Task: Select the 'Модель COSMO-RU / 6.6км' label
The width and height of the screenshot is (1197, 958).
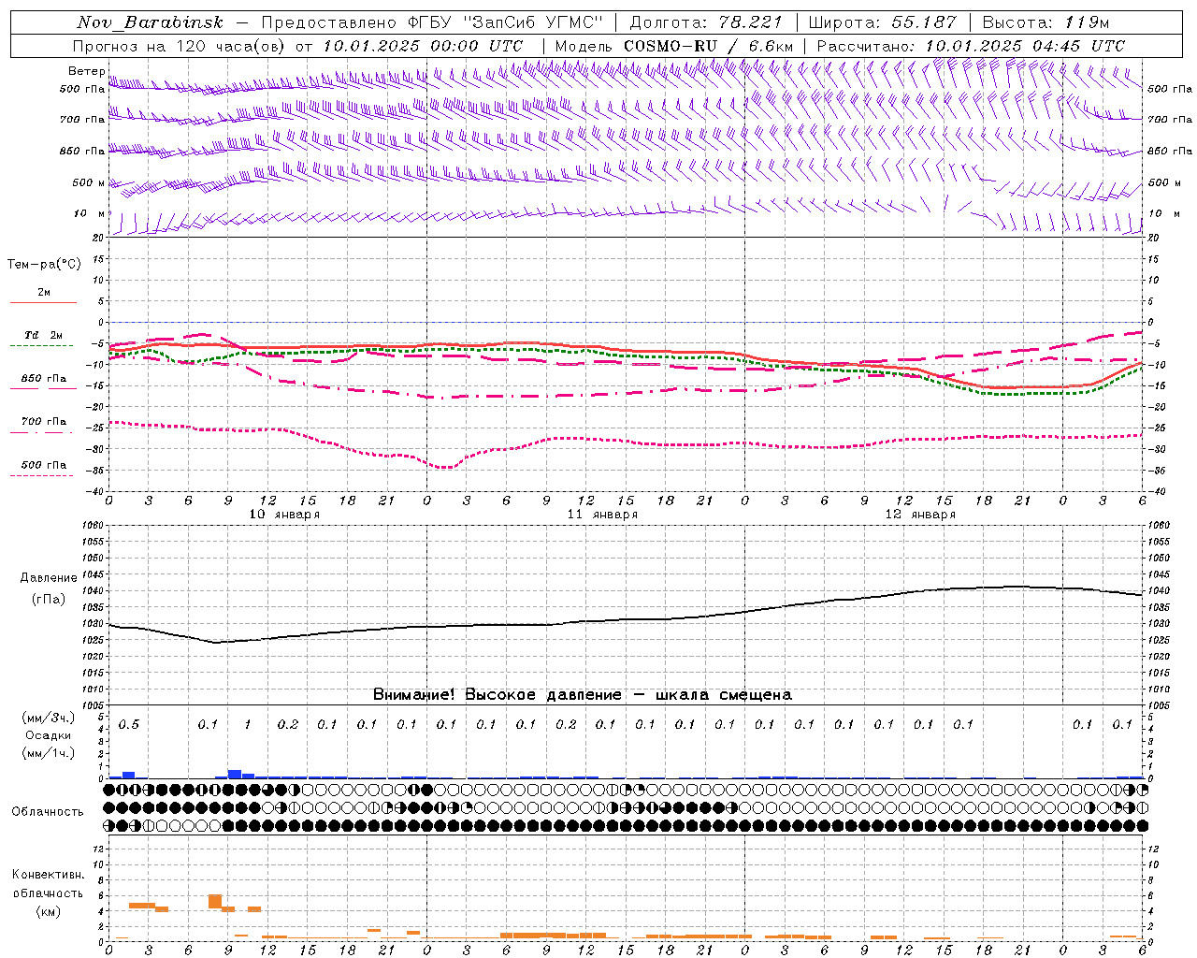Action: pyautogui.click(x=673, y=46)
